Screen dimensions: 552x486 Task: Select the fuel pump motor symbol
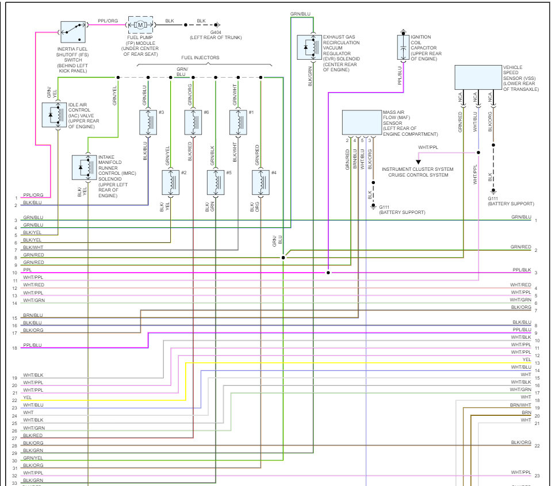[140, 25]
